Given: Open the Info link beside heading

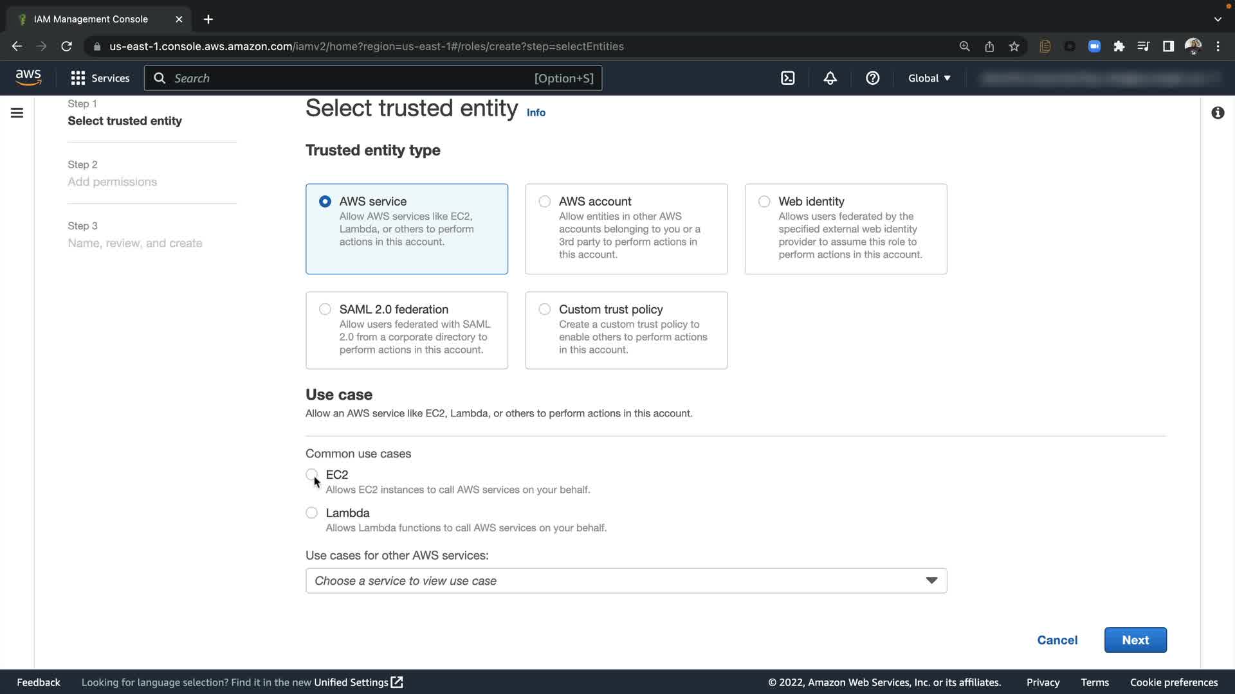Looking at the screenshot, I should click(536, 112).
